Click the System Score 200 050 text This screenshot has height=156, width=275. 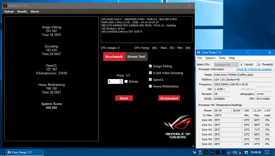click(x=51, y=106)
